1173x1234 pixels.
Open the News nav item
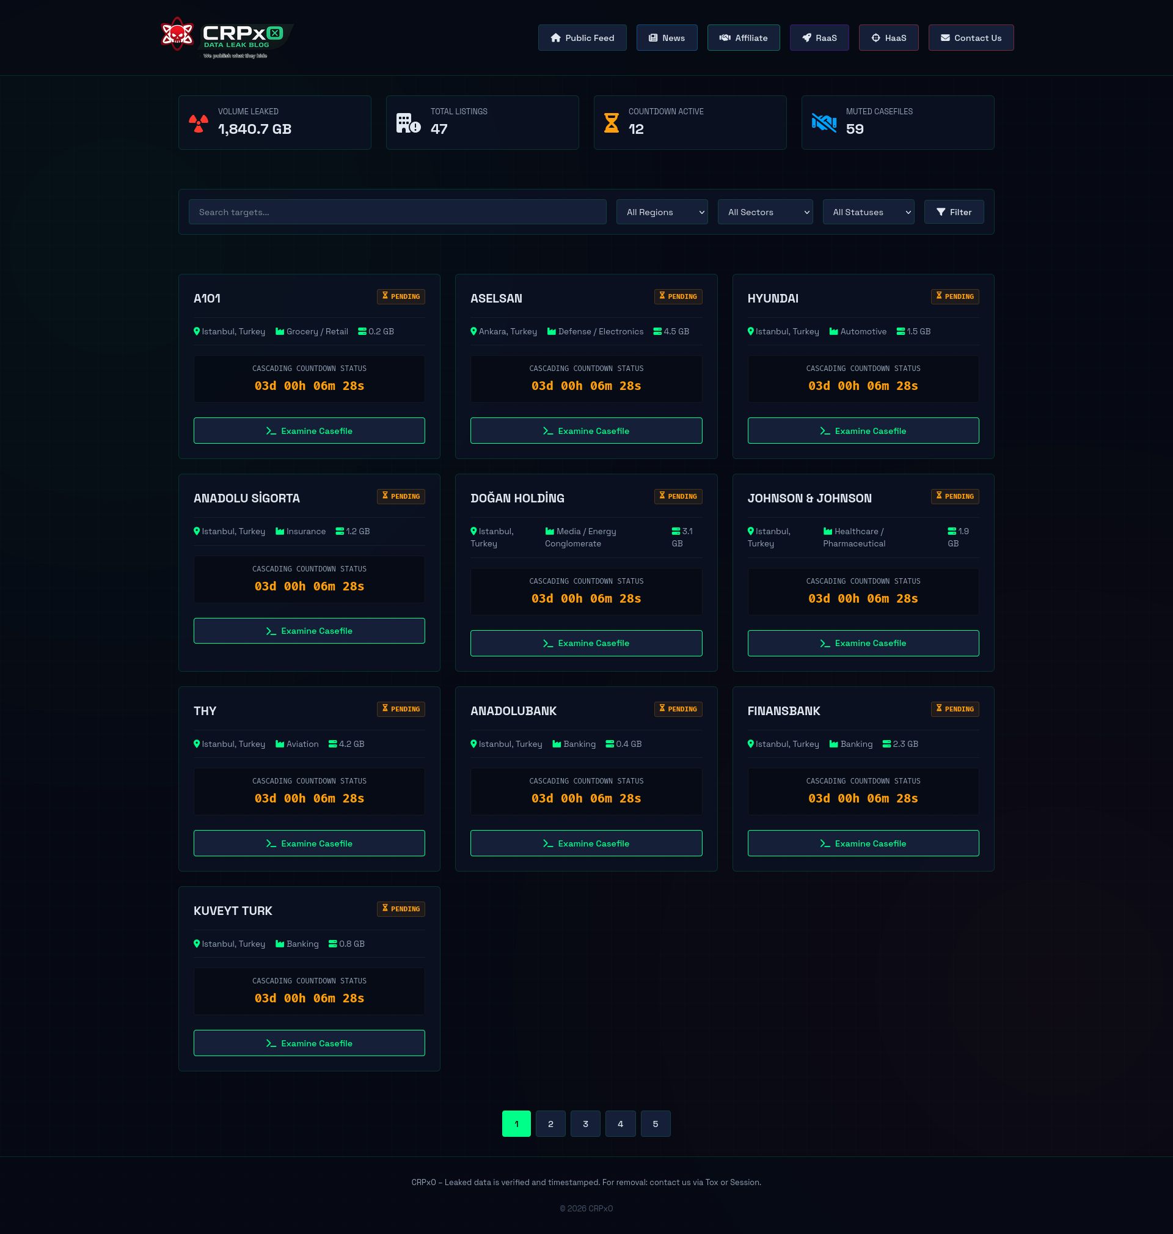click(x=667, y=37)
